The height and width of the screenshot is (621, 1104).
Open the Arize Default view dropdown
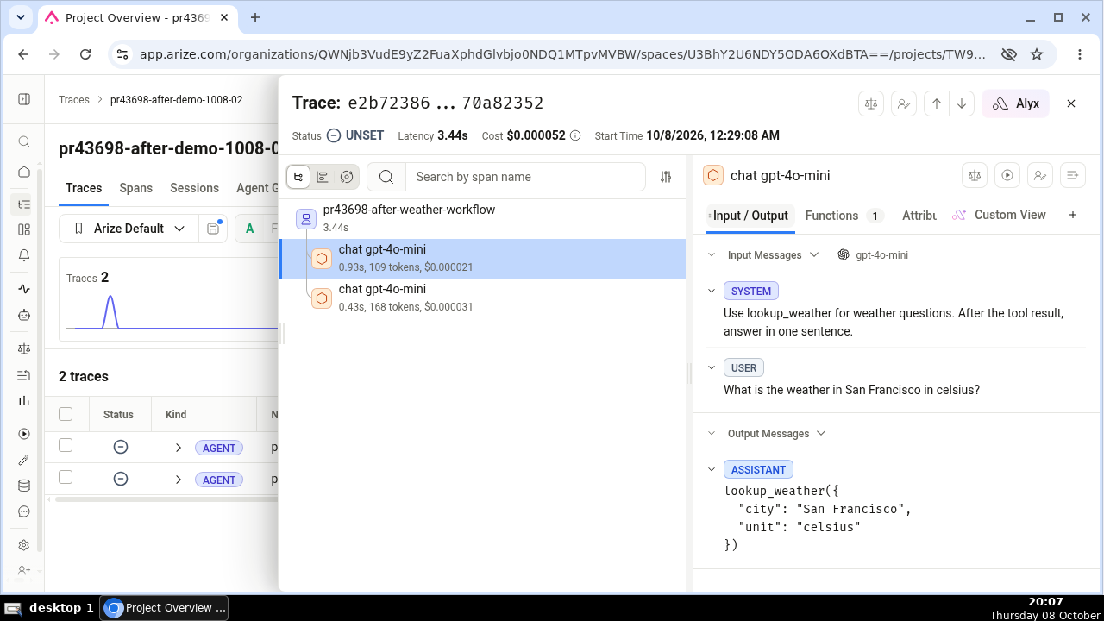coord(129,229)
